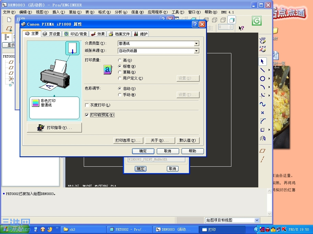Click Help button in printer properties
The height and width of the screenshot is (234, 313).
[193, 151]
